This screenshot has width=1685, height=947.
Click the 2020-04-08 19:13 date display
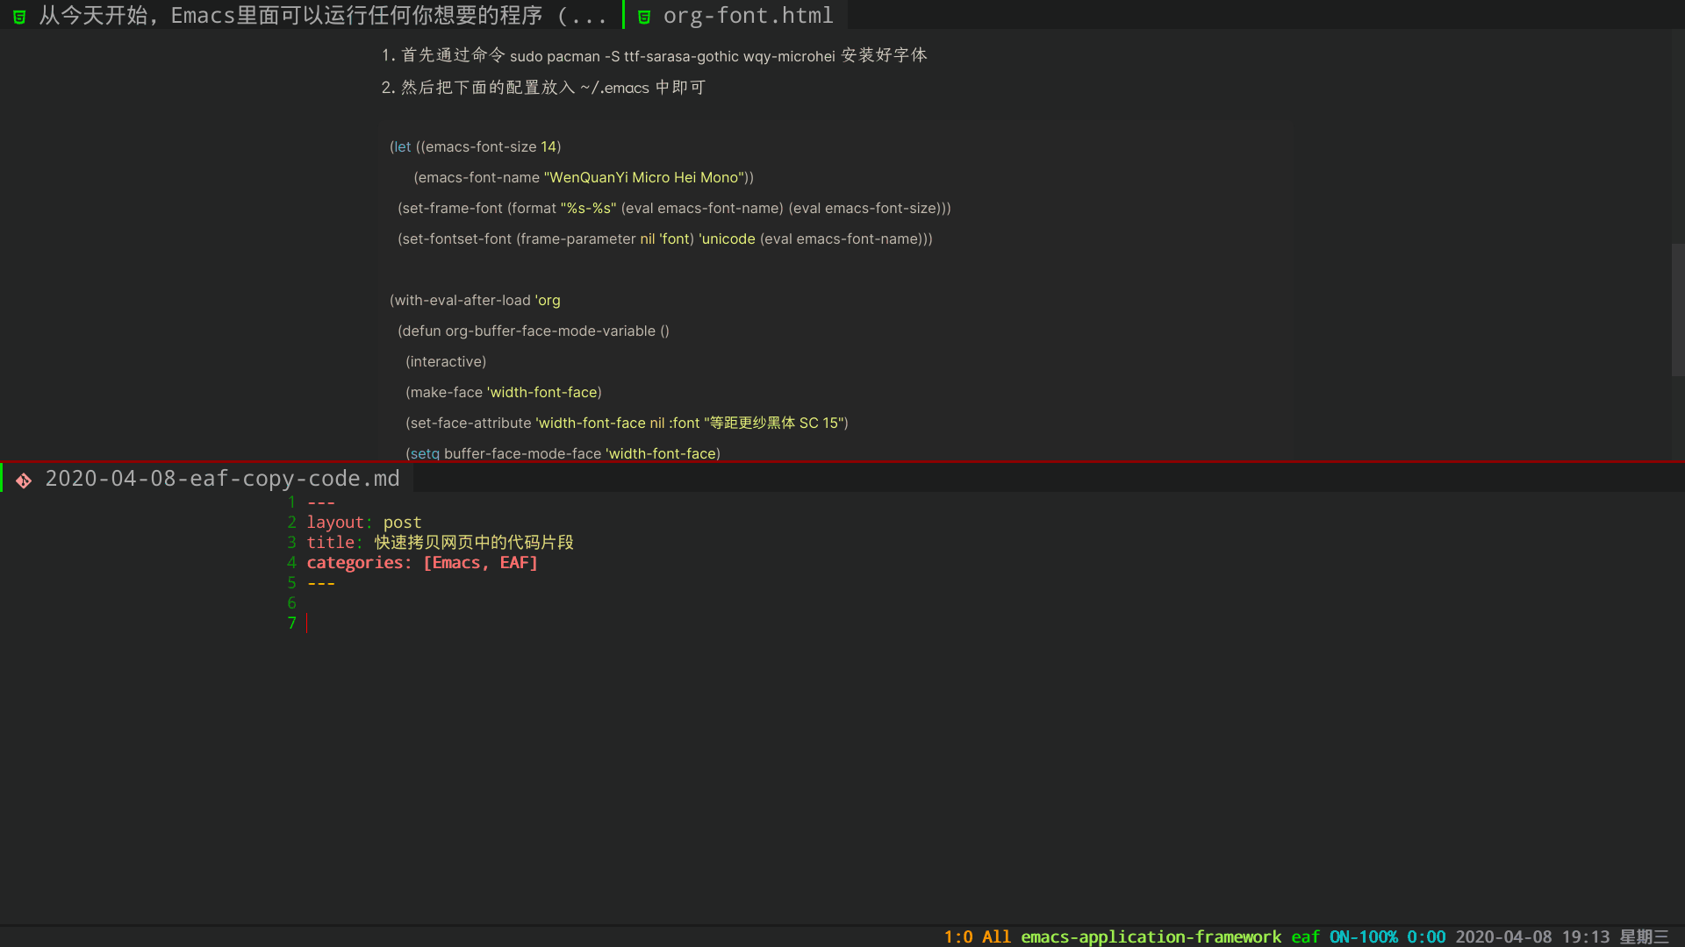(x=1531, y=936)
